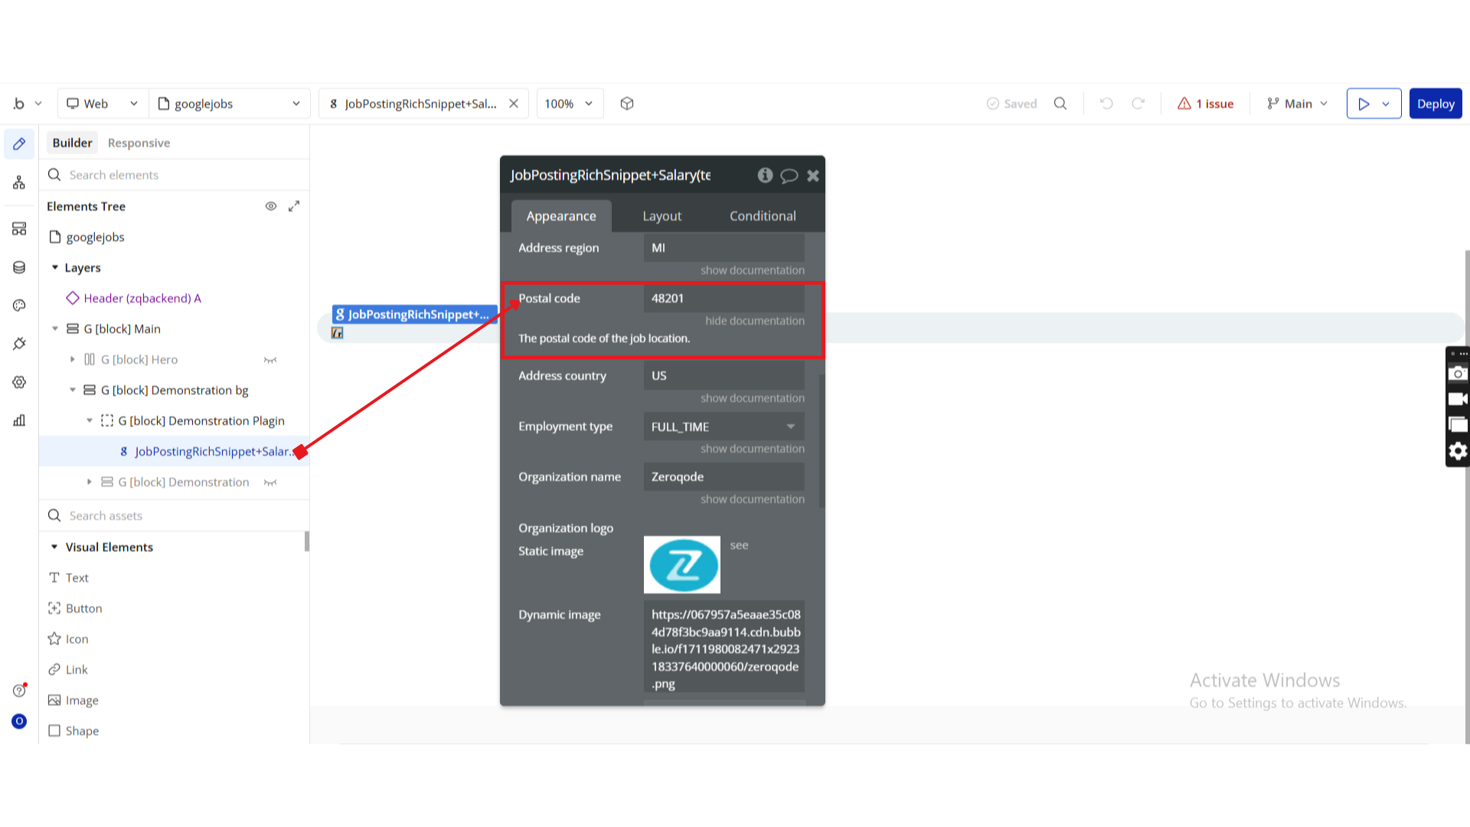Click the Organization name input field
The width and height of the screenshot is (1470, 827).
pyautogui.click(x=724, y=476)
